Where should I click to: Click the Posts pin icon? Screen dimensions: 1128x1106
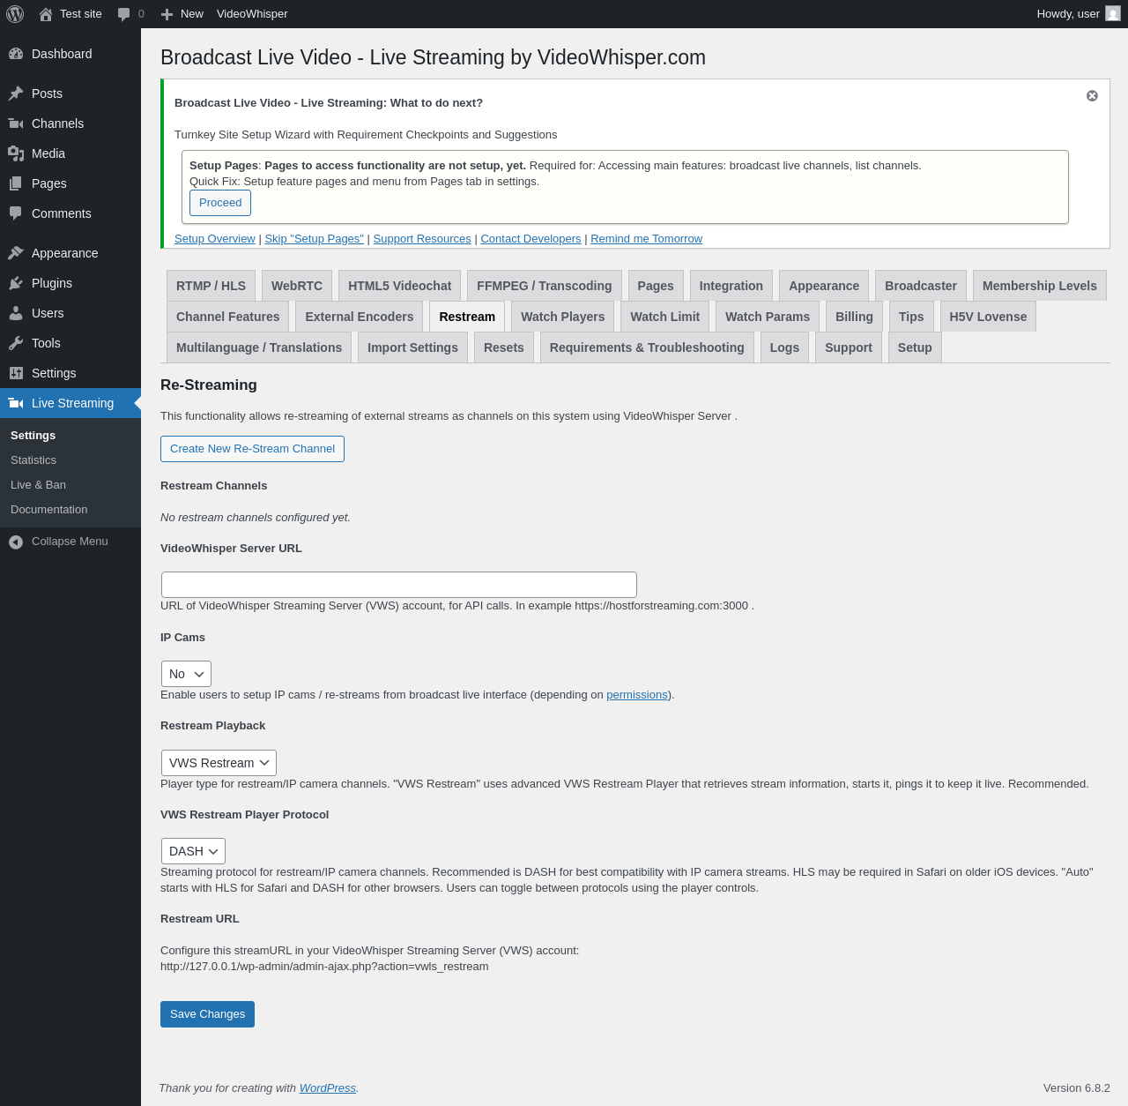(16, 93)
